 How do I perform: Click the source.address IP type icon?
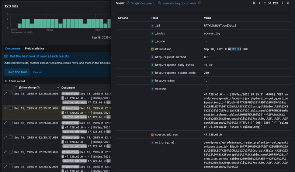(152, 135)
